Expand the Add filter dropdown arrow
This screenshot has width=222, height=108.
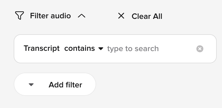31,84
